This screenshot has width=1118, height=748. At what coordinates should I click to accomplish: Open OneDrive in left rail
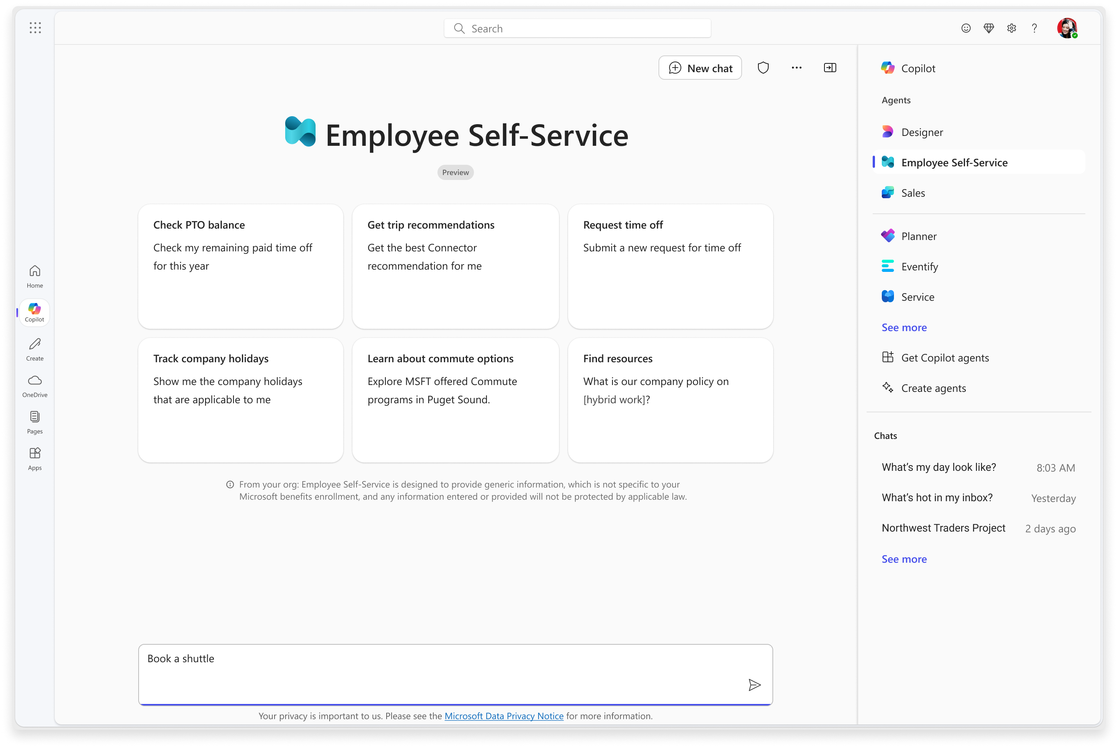click(x=35, y=386)
